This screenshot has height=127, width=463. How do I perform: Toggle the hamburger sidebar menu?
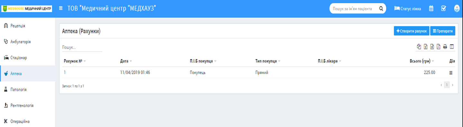(61, 9)
